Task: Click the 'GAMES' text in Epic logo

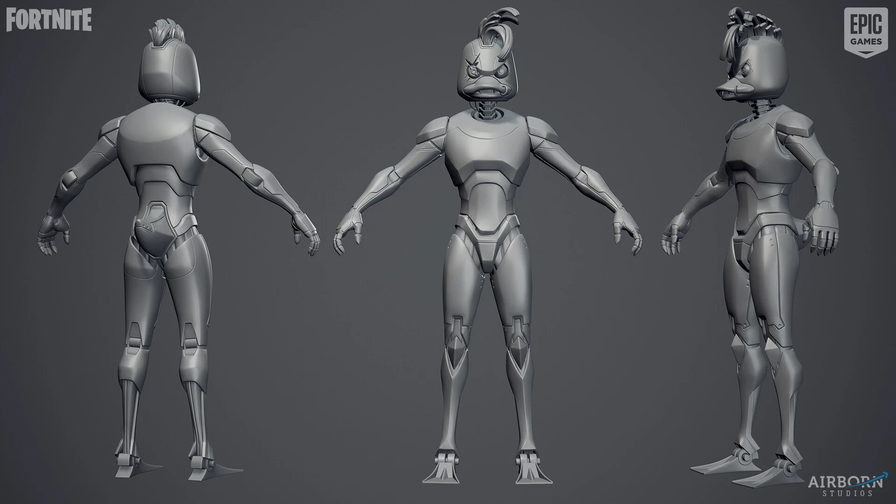Action: [866, 42]
